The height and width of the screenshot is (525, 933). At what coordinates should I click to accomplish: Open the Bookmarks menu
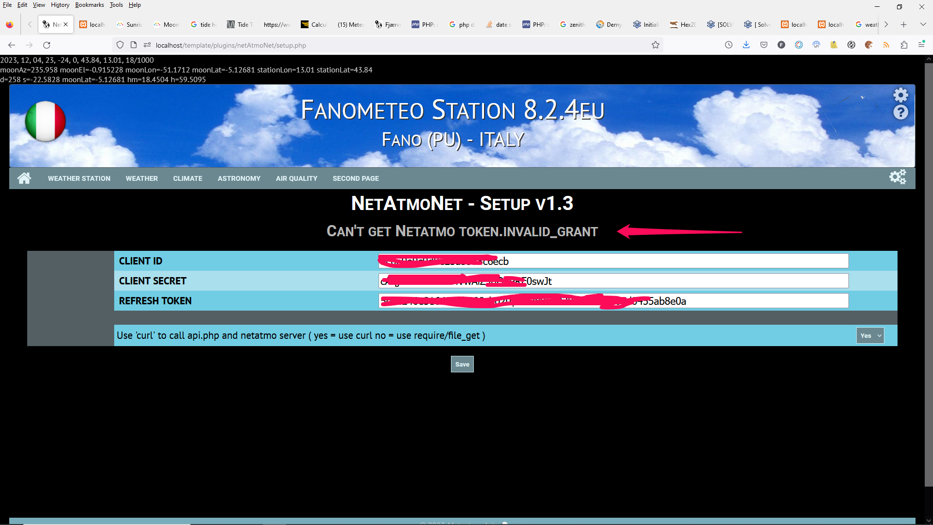pos(89,5)
